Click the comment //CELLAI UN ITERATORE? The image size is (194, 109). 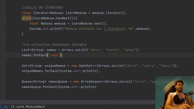(x=43, y=8)
